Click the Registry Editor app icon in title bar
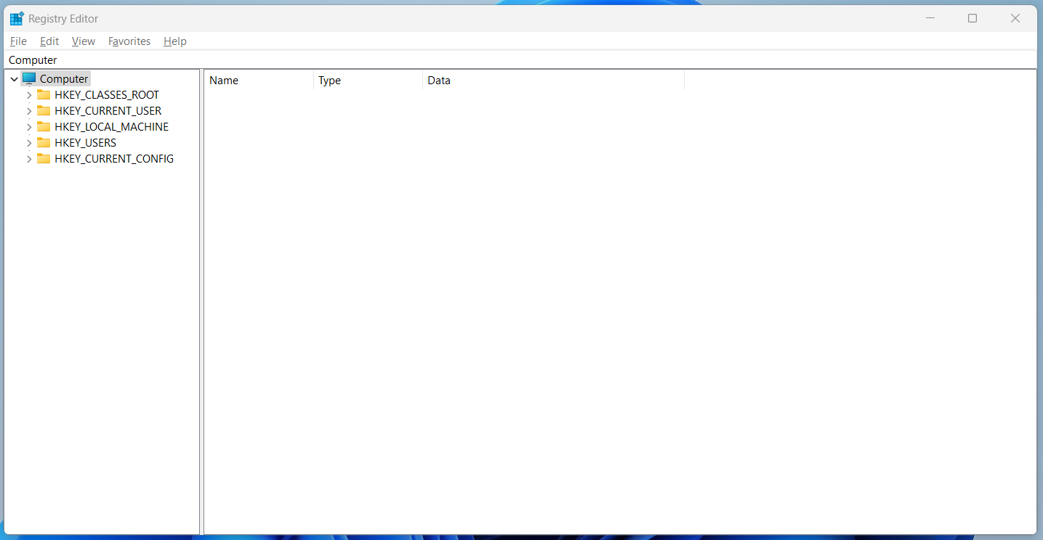 17,18
